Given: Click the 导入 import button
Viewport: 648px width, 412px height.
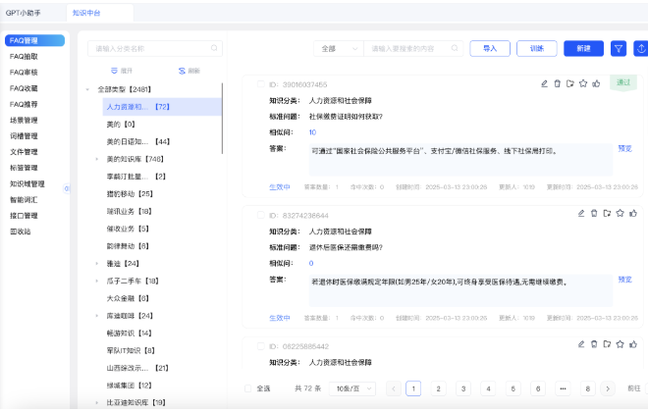Looking at the screenshot, I should 490,48.
